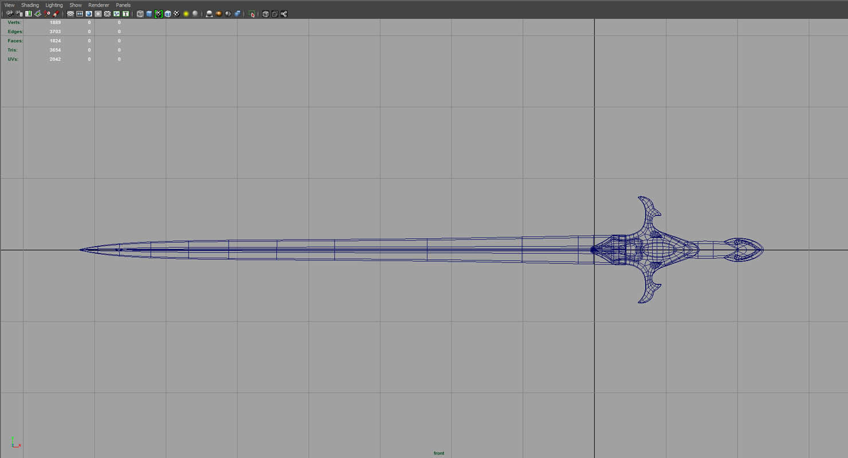Click the orange sphere Viewport 2.0 icon
This screenshot has height=458, width=848.
[x=219, y=14]
